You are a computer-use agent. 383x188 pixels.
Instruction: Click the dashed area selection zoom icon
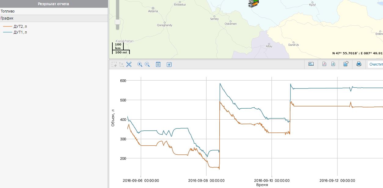click(x=114, y=64)
